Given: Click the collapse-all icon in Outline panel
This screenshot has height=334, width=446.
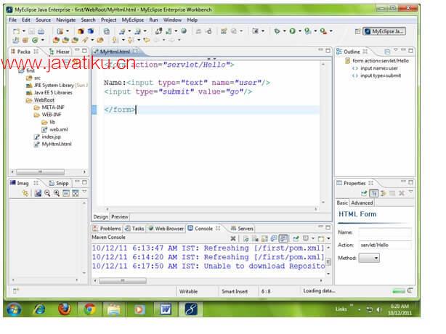Looking at the screenshot, I should [x=387, y=52].
